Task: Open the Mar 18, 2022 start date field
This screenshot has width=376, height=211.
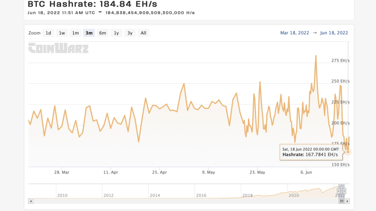Action: pos(295,33)
